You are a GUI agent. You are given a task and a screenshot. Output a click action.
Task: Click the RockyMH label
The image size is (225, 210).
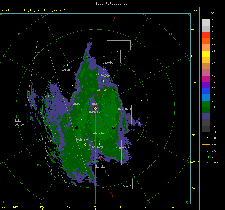[66, 70]
